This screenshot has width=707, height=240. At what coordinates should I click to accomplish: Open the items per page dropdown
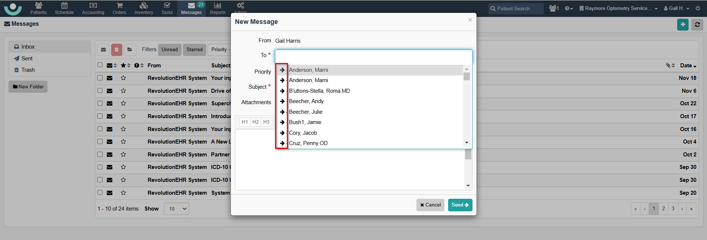click(x=176, y=209)
